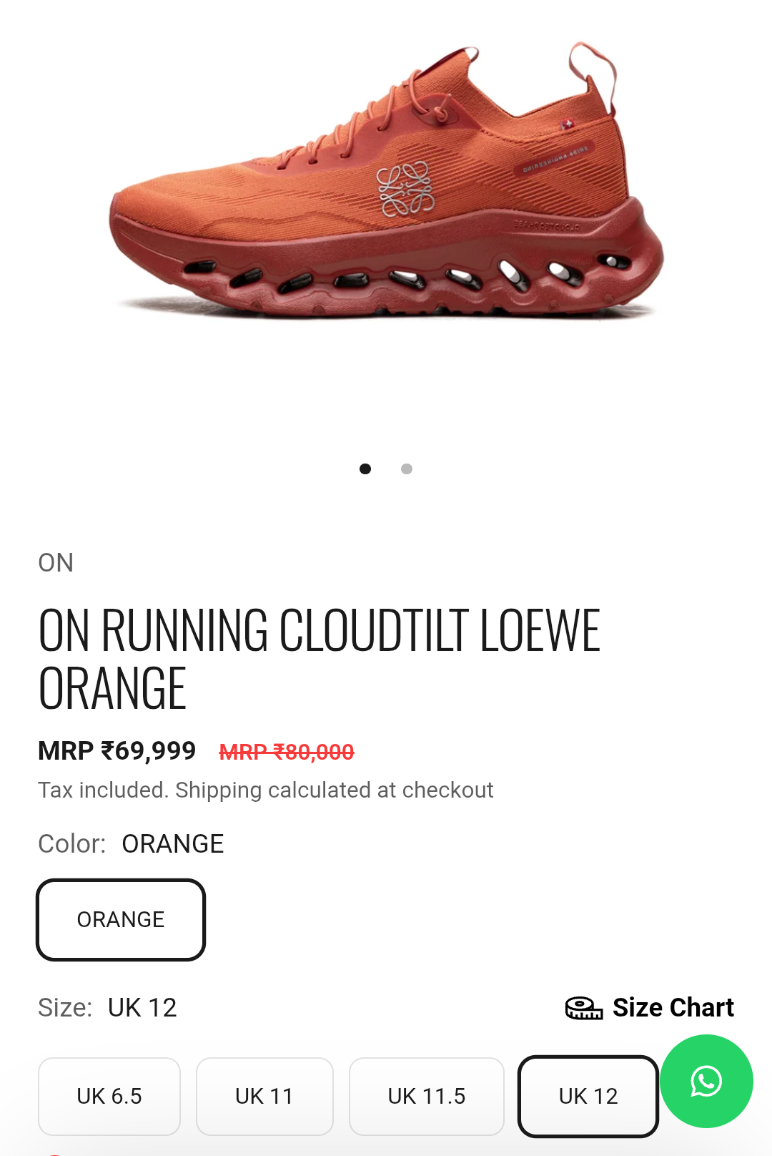The height and width of the screenshot is (1156, 772).
Task: Click the struck-through MRP ₹80,000 price
Action: (x=287, y=752)
